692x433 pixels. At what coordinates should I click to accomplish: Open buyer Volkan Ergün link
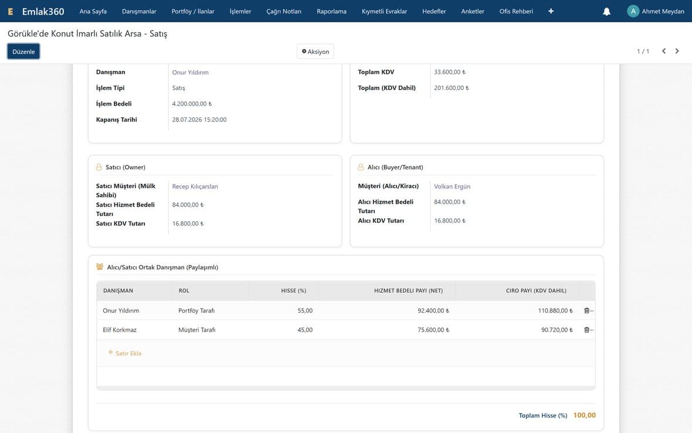pyautogui.click(x=452, y=187)
